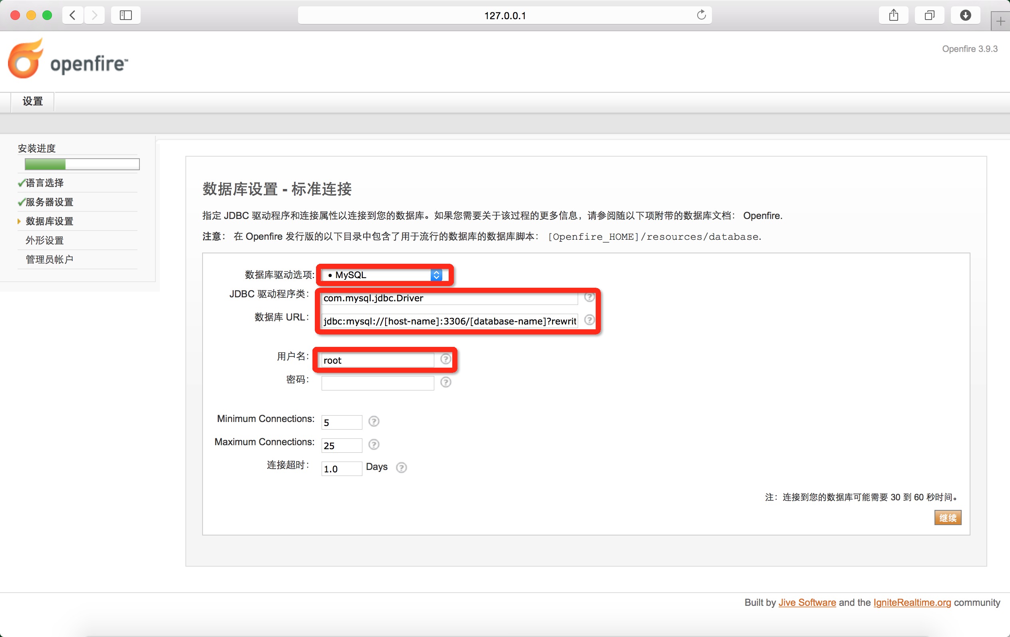Viewport: 1010px width, 637px height.
Task: Click the connection timeout field showing 1.0
Action: (342, 468)
